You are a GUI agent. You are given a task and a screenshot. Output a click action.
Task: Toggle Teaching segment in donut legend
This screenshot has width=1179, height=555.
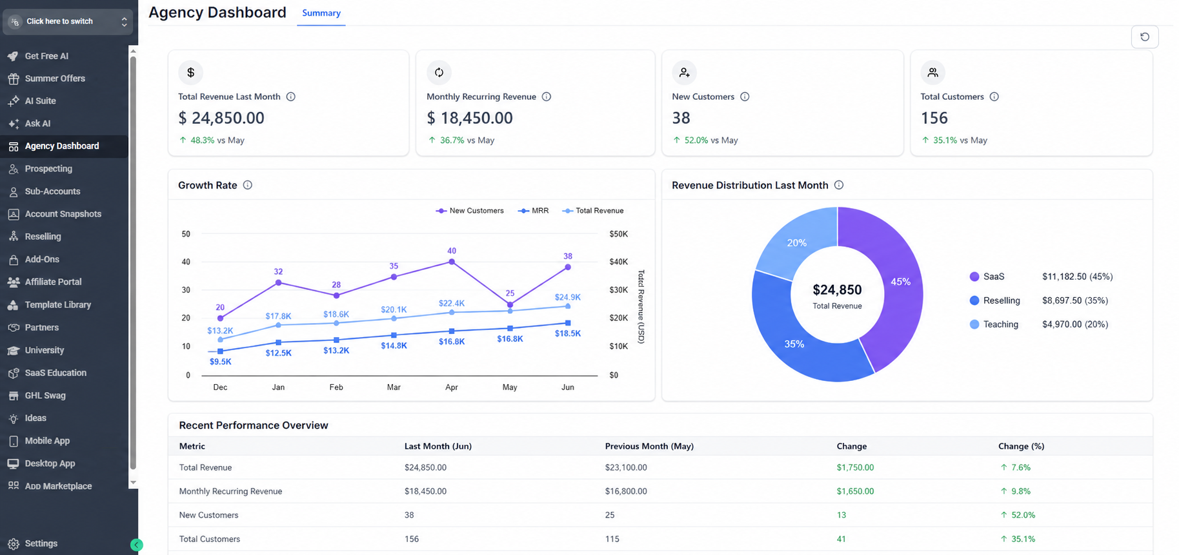(994, 324)
